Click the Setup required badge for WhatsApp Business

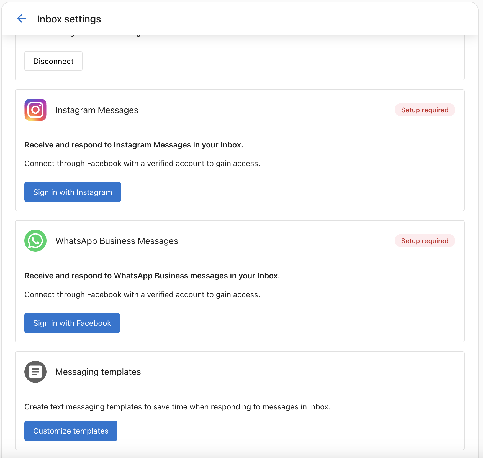click(x=425, y=241)
